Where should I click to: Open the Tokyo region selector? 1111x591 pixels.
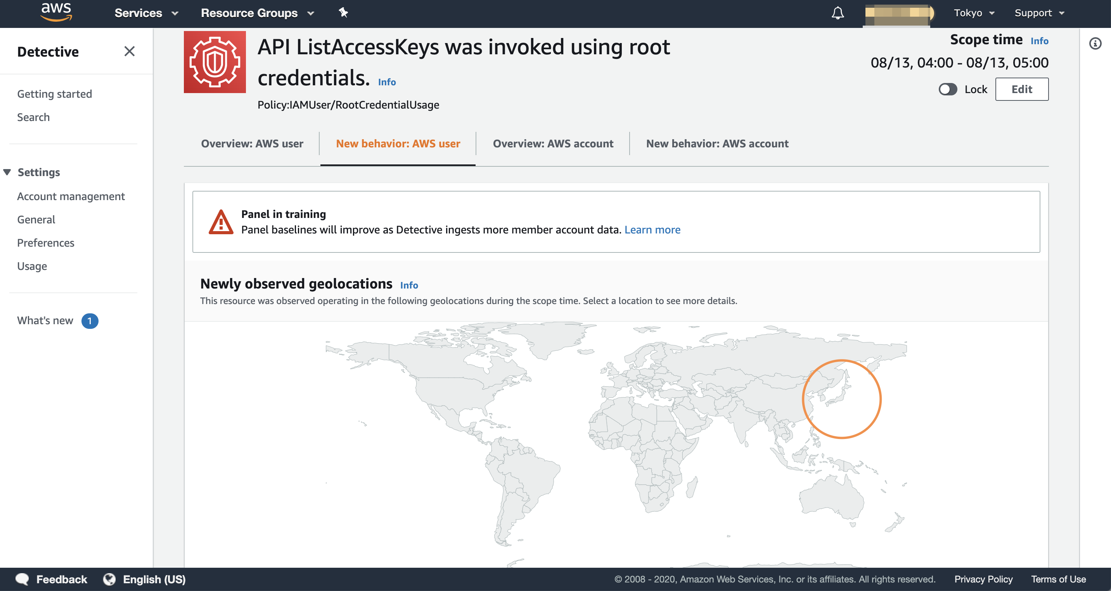(974, 13)
